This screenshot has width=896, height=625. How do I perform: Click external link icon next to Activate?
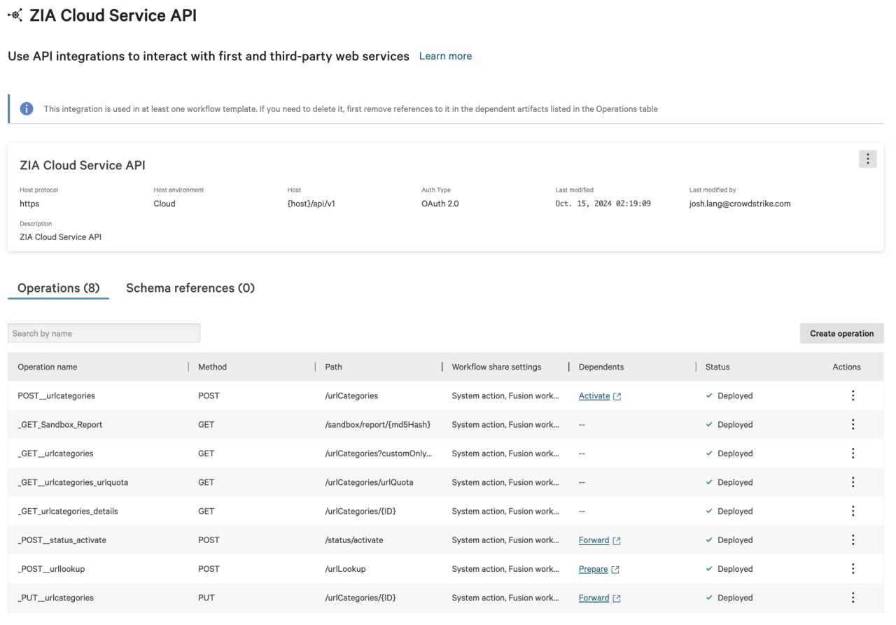tap(617, 396)
